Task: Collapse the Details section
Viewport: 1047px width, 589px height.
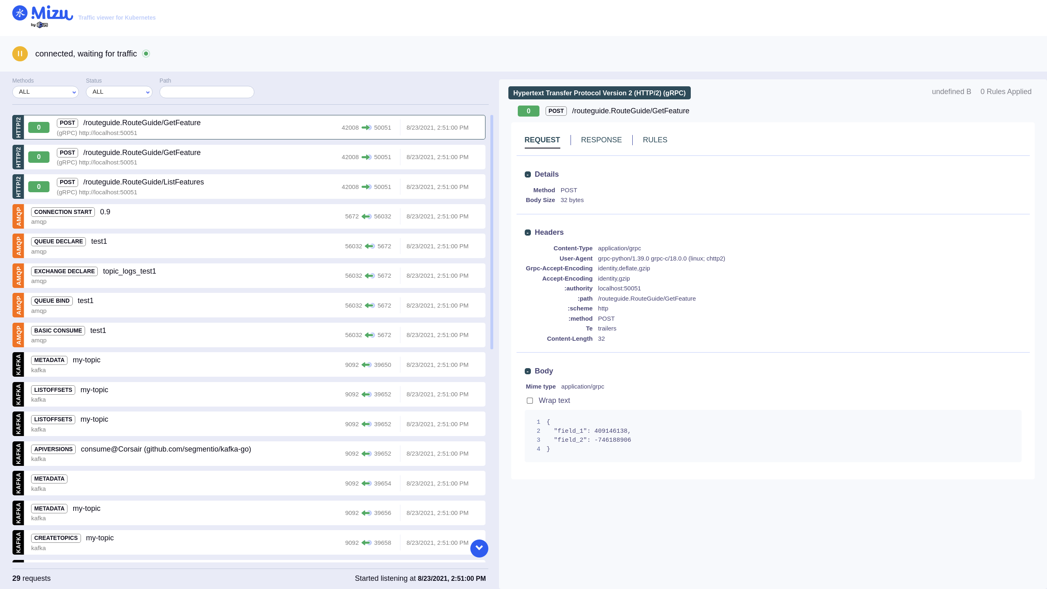Action: click(x=528, y=175)
